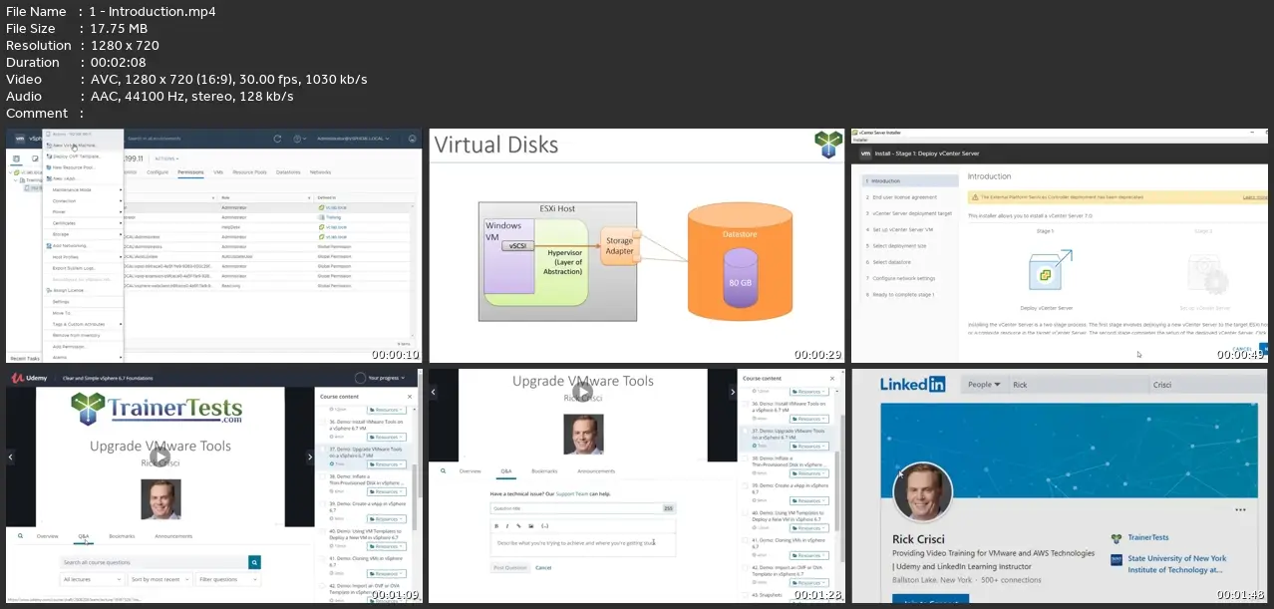Tick lecture 37 checkbox in the 00:01:09 frame
This screenshot has width=1274, height=609.
[322, 450]
